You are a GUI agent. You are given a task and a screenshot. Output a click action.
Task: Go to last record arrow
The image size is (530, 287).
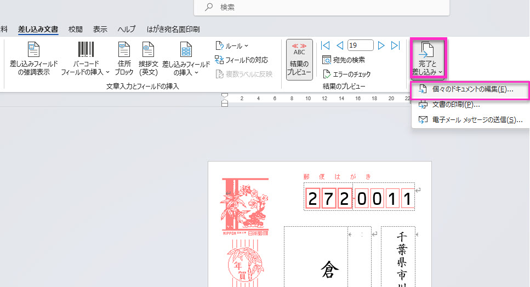(x=396, y=45)
